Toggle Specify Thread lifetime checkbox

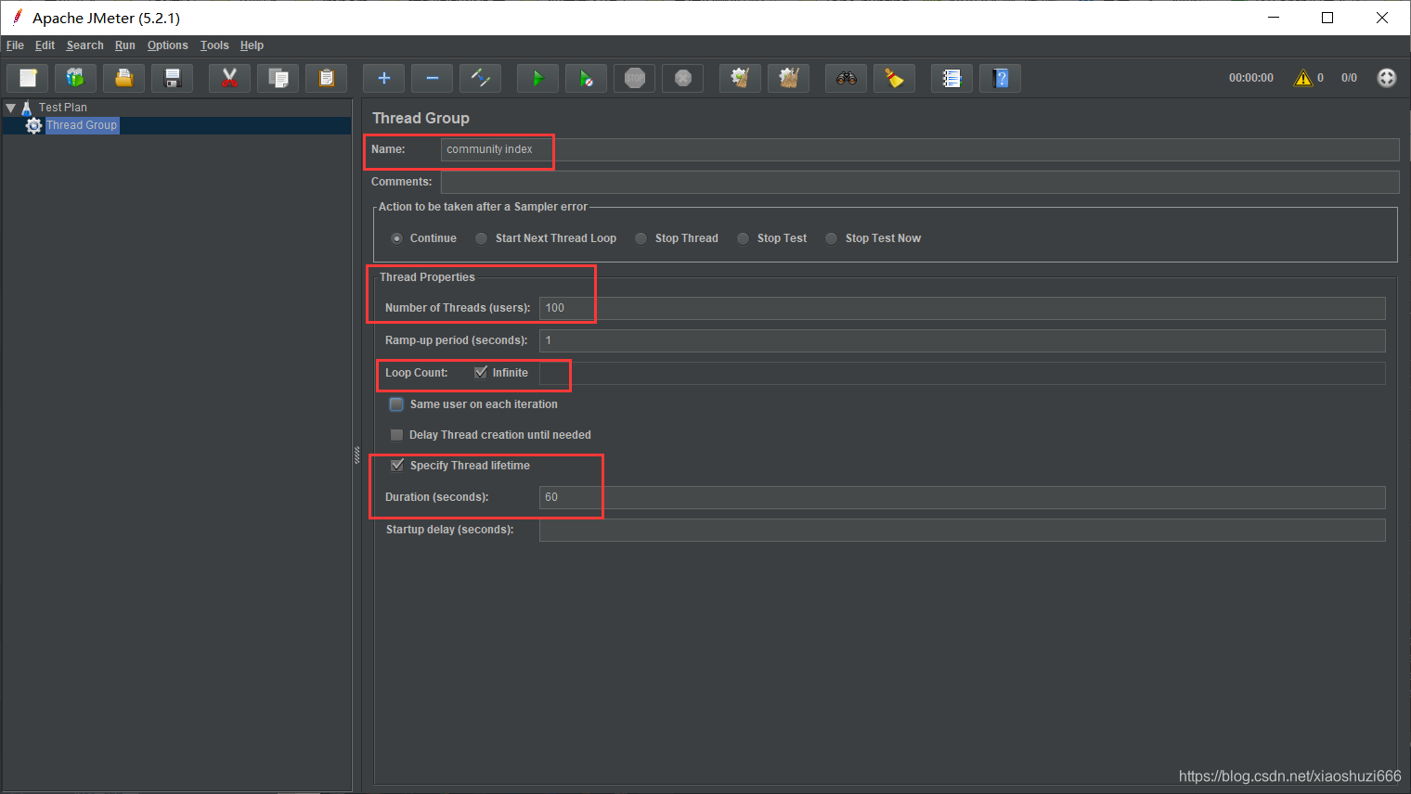pos(396,466)
